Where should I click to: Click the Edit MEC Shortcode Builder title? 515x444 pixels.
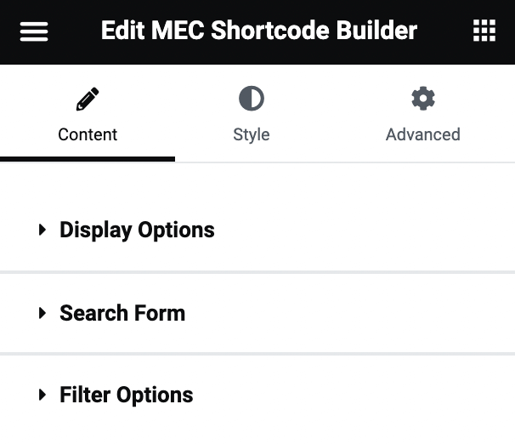tap(259, 32)
